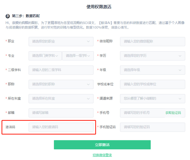Image resolution: width=190 pixels, height=160 pixels.
Task: Click the 切换微信登录 link
Action: tap(102, 155)
